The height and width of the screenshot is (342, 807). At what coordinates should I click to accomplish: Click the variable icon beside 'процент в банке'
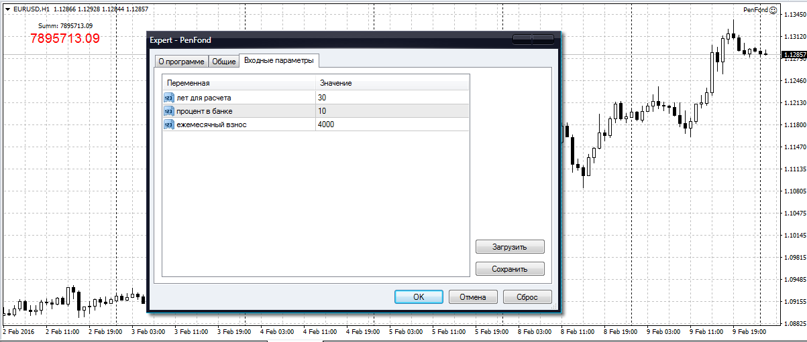click(168, 111)
